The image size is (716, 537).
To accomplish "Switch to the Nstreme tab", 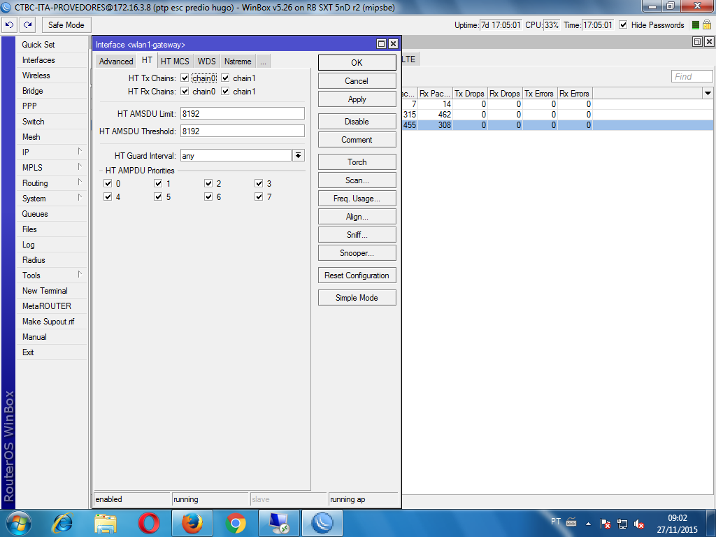I will point(238,62).
